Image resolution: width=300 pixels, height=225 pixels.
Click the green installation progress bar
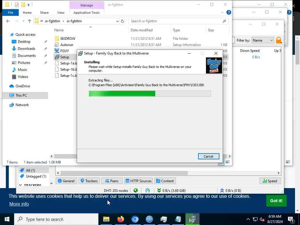[x=150, y=93]
